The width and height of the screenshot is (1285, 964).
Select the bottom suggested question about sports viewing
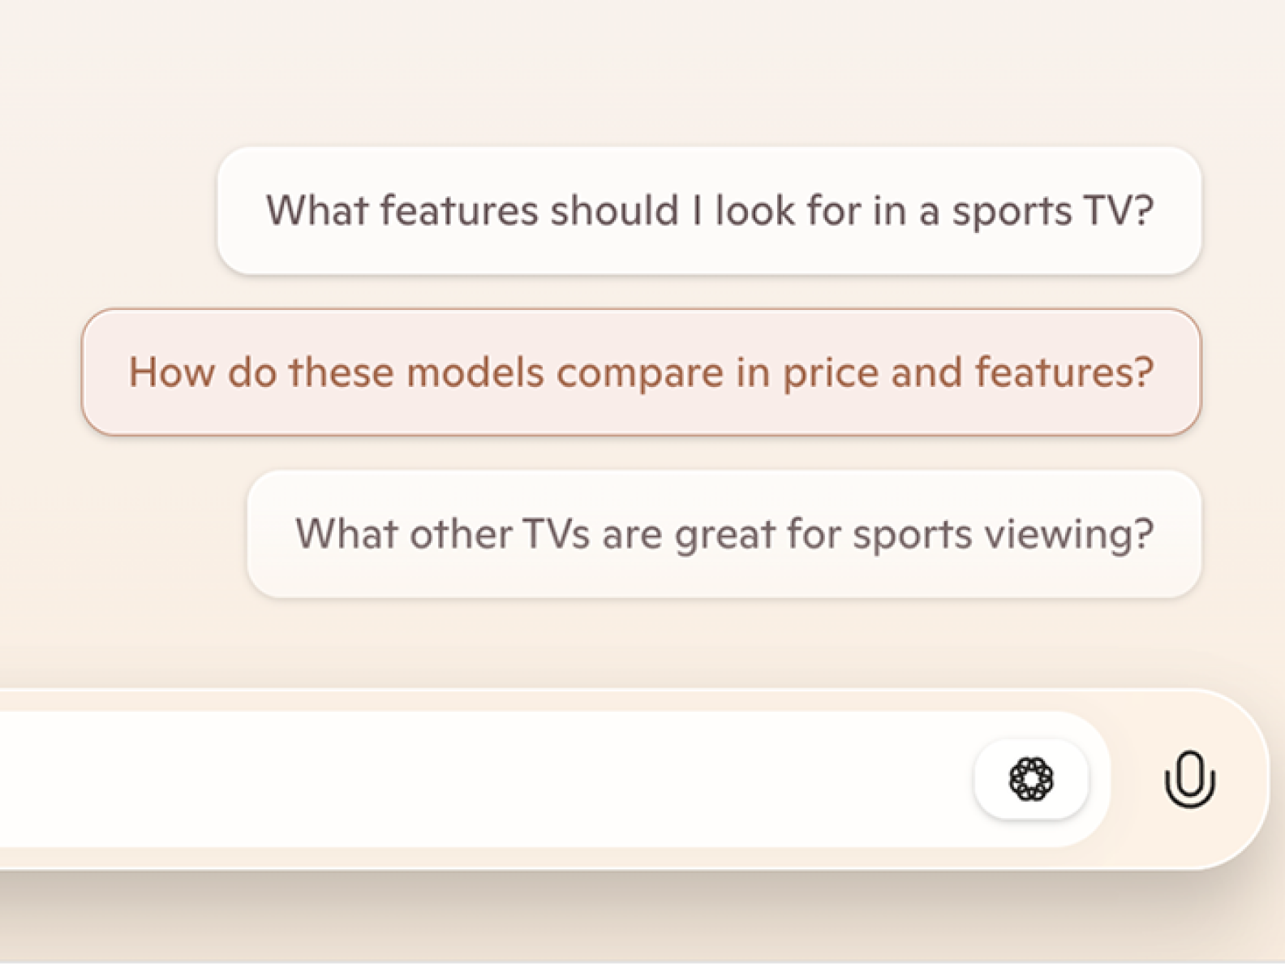click(x=724, y=534)
